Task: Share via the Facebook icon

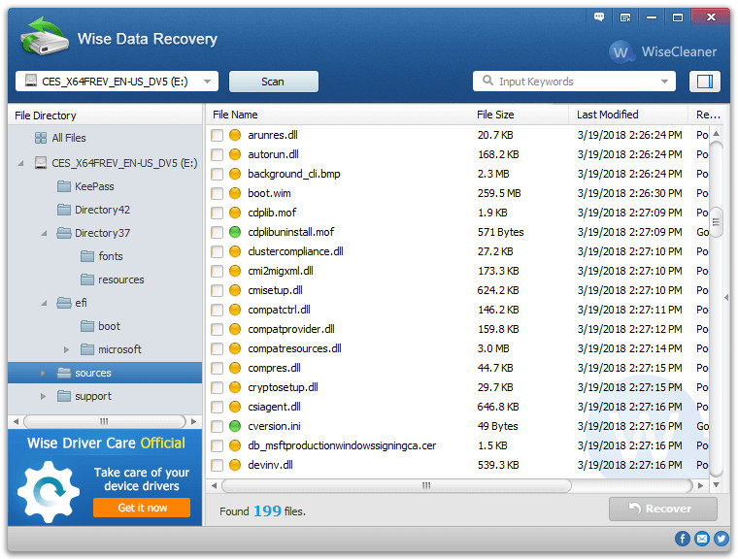Action: point(683,539)
